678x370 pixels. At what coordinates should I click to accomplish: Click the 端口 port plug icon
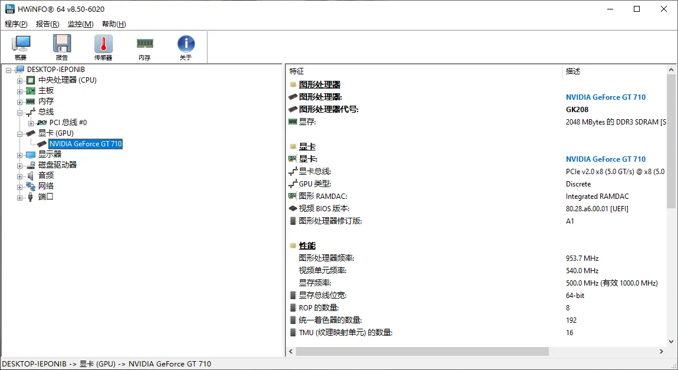[x=30, y=197]
